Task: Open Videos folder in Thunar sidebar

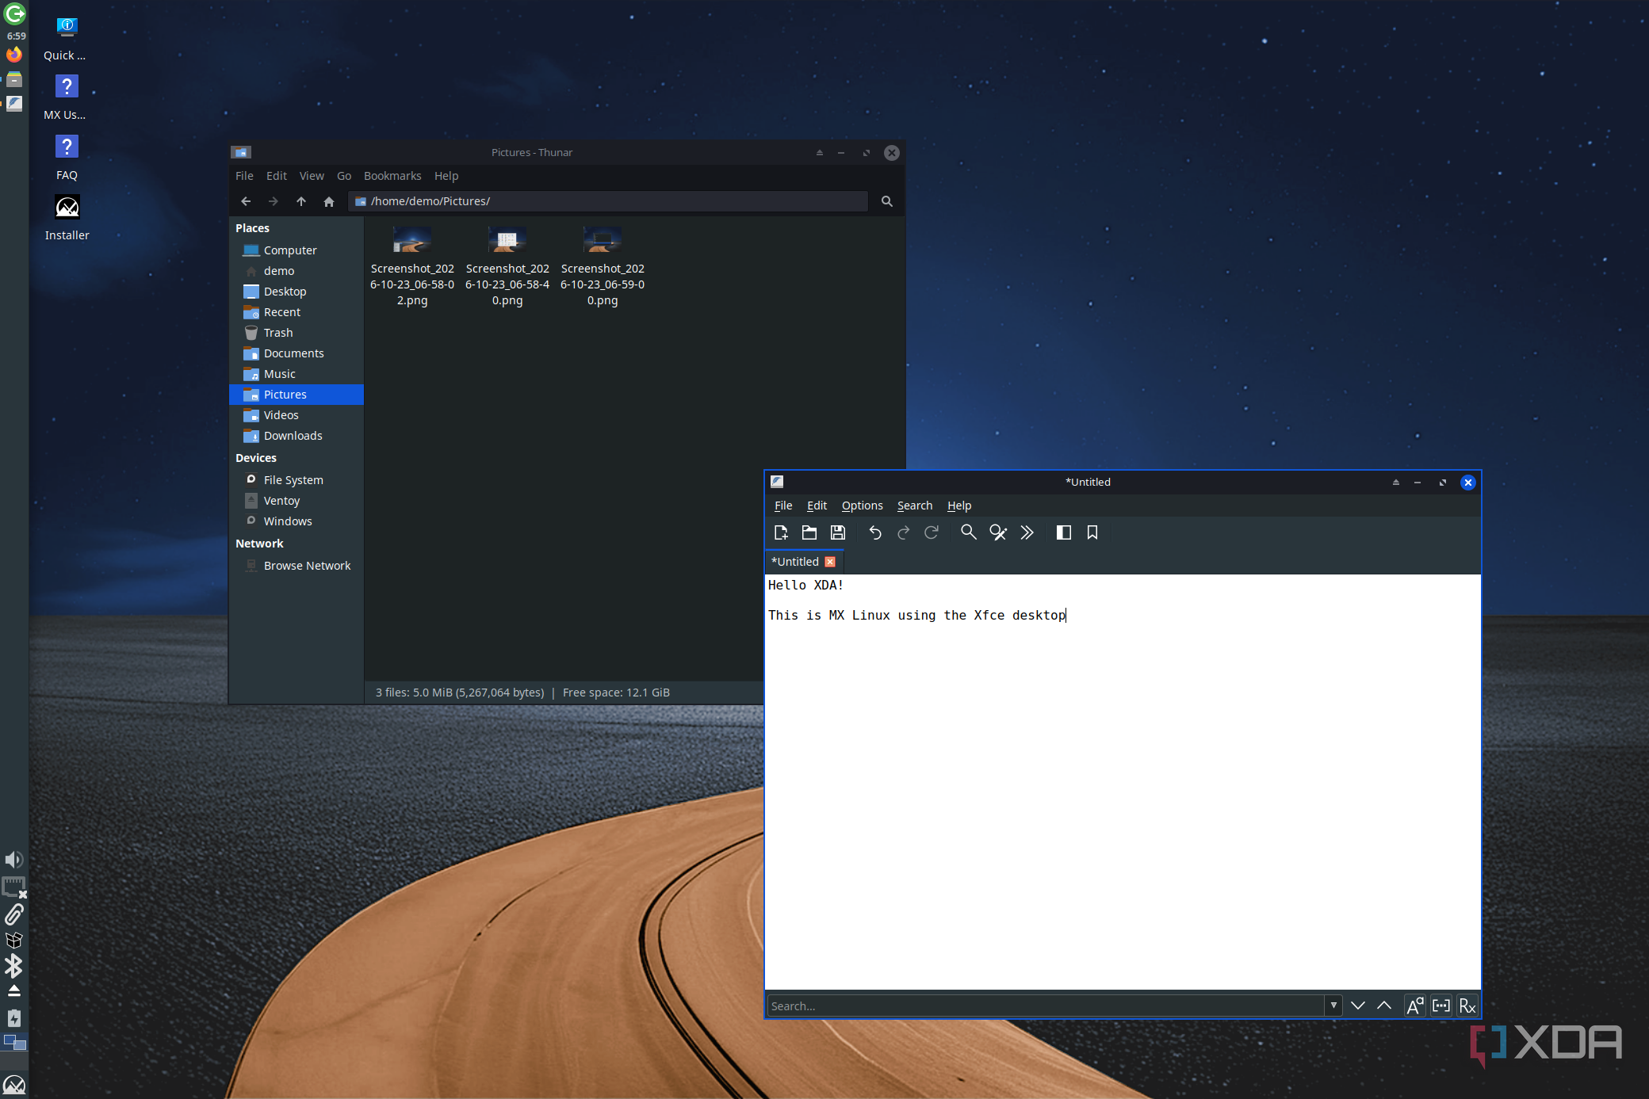Action: (297, 415)
